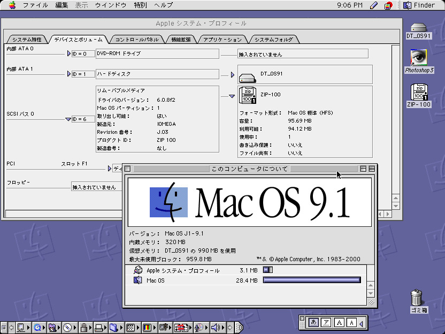Switch to システムフォルダ tab
445x334 pixels.
pos(274,40)
